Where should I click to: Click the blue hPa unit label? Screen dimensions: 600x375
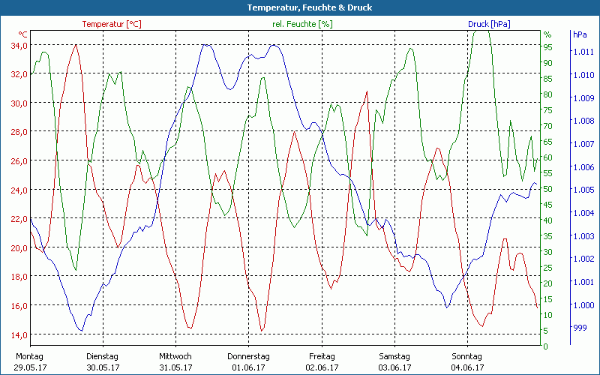[580, 34]
